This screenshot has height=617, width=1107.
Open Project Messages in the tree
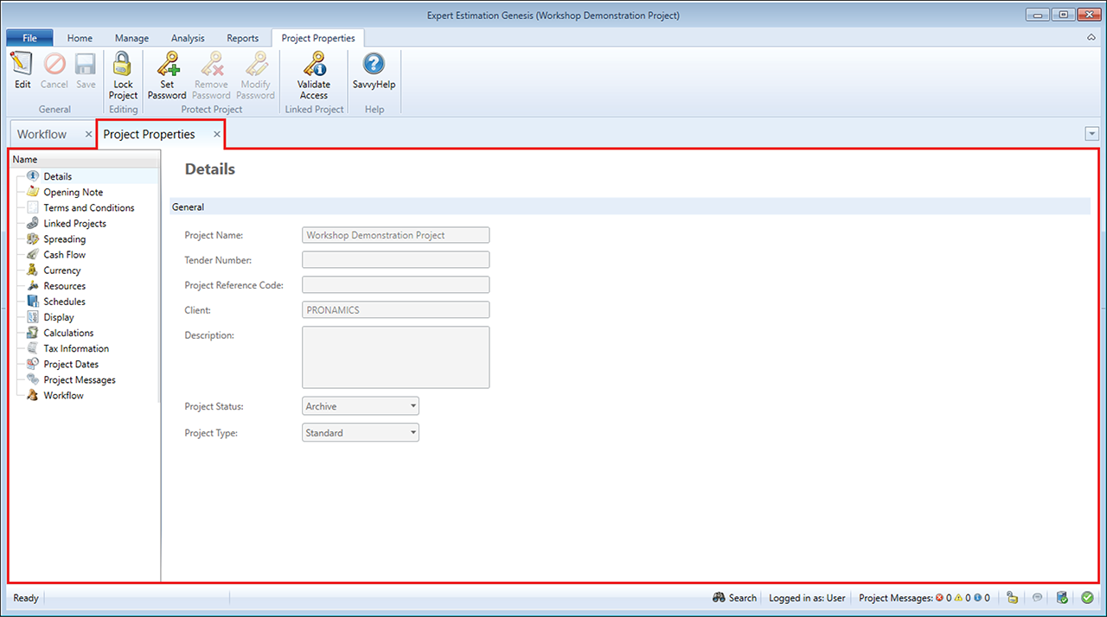[x=79, y=380]
